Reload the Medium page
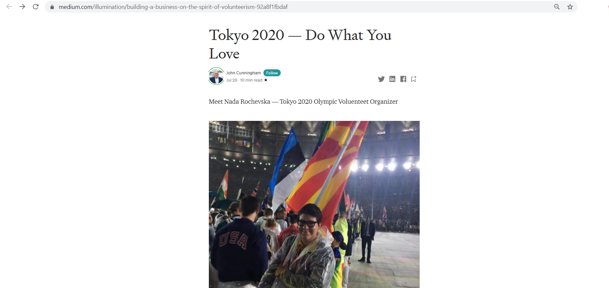Screen dimensions: 609x288 tap(36, 7)
